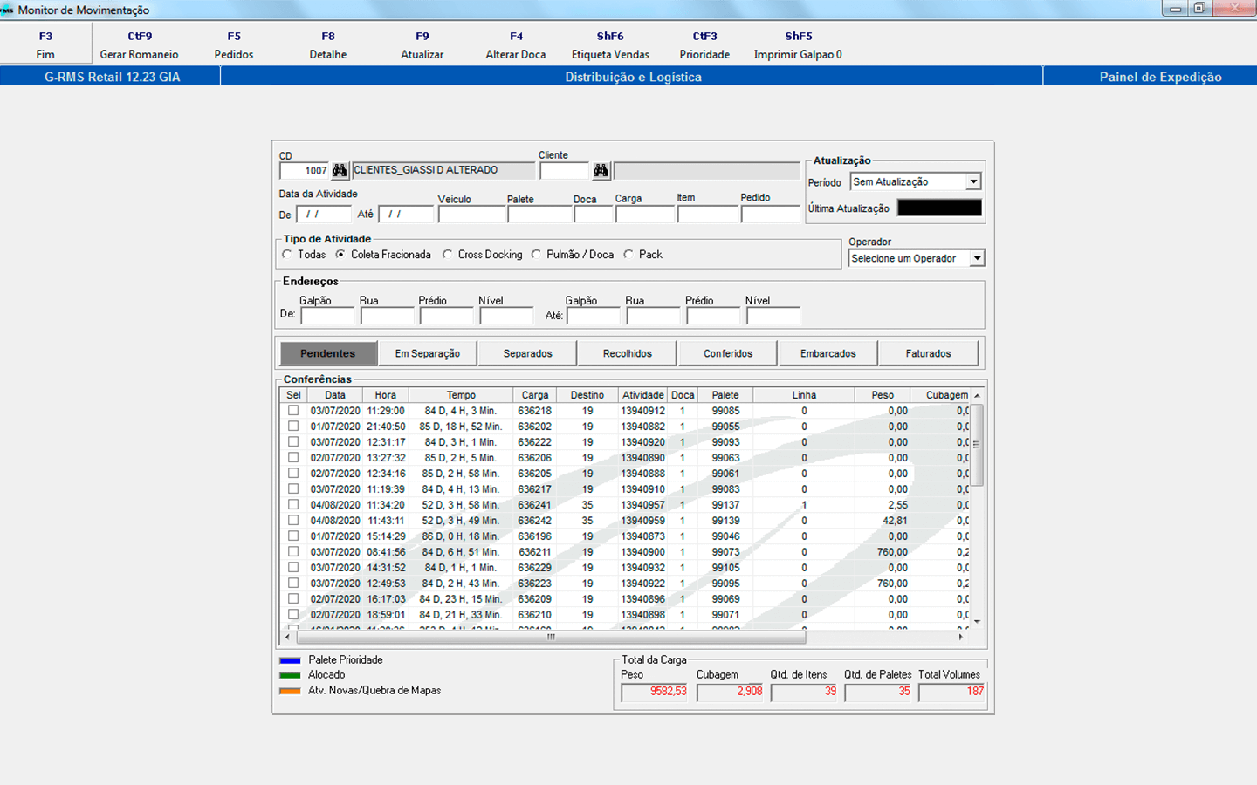Click the Veiculo input field
This screenshot has width=1257, height=785.
coord(471,215)
